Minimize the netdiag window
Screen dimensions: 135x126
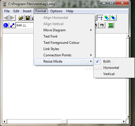(x=104, y=3)
